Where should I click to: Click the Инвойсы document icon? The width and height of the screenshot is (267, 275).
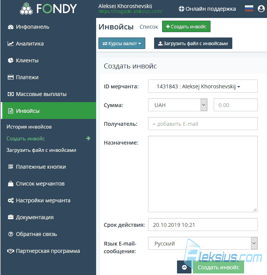click(11, 111)
